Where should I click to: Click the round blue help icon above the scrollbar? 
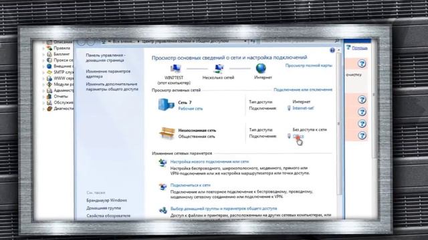click(x=332, y=51)
